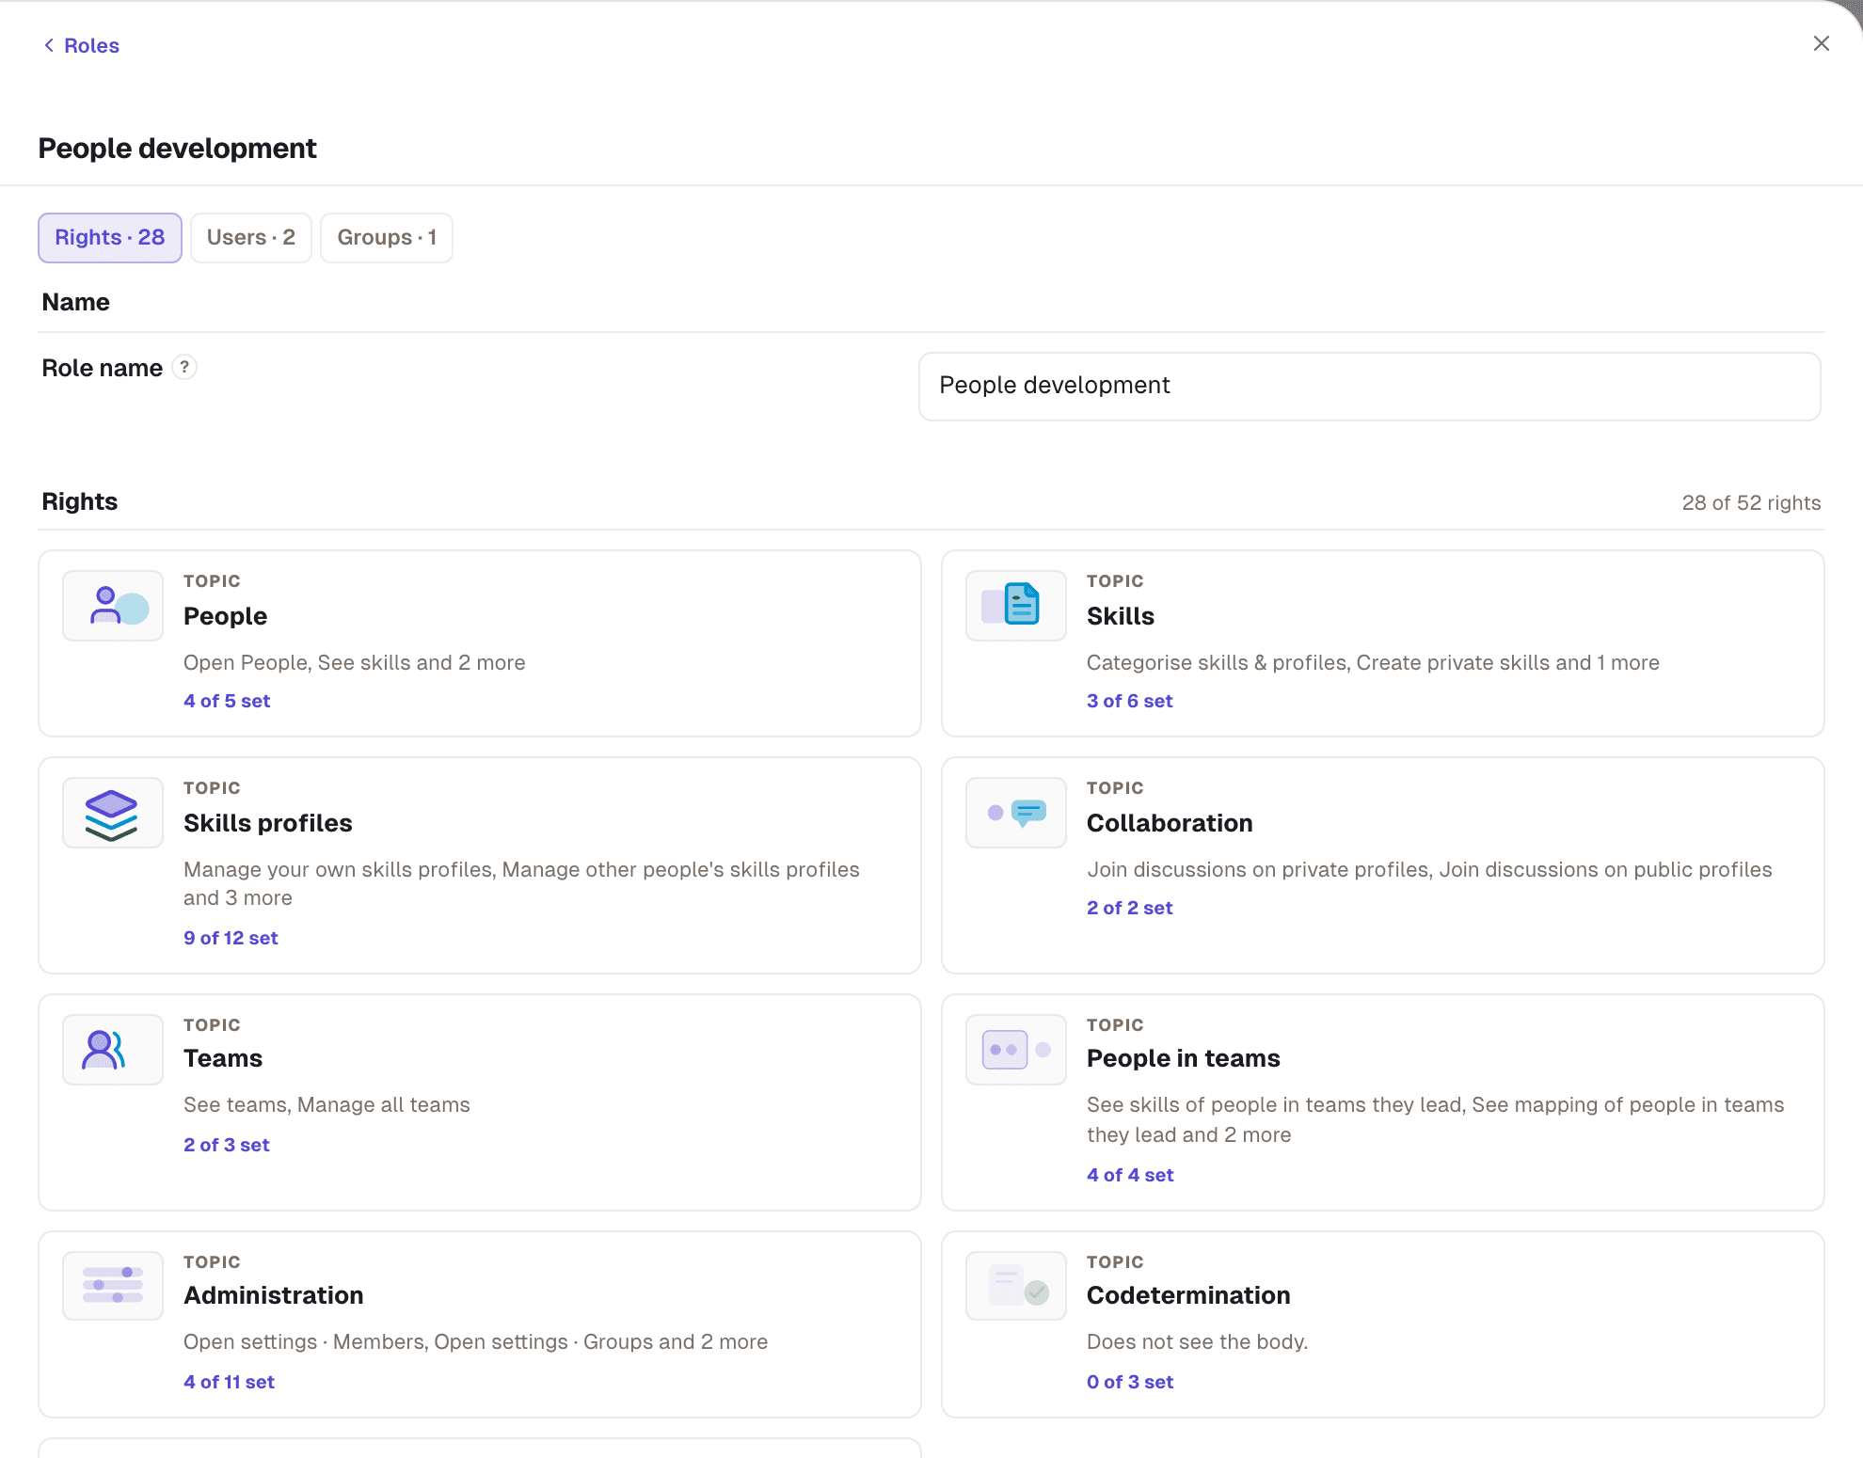
Task: Click the Skills topic document icon
Action: click(x=1016, y=606)
